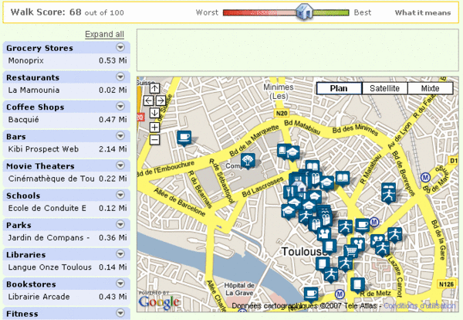The width and height of the screenshot is (463, 320).
Task: Select the Kibi Prospect Web bar entry
Action: pos(66,149)
